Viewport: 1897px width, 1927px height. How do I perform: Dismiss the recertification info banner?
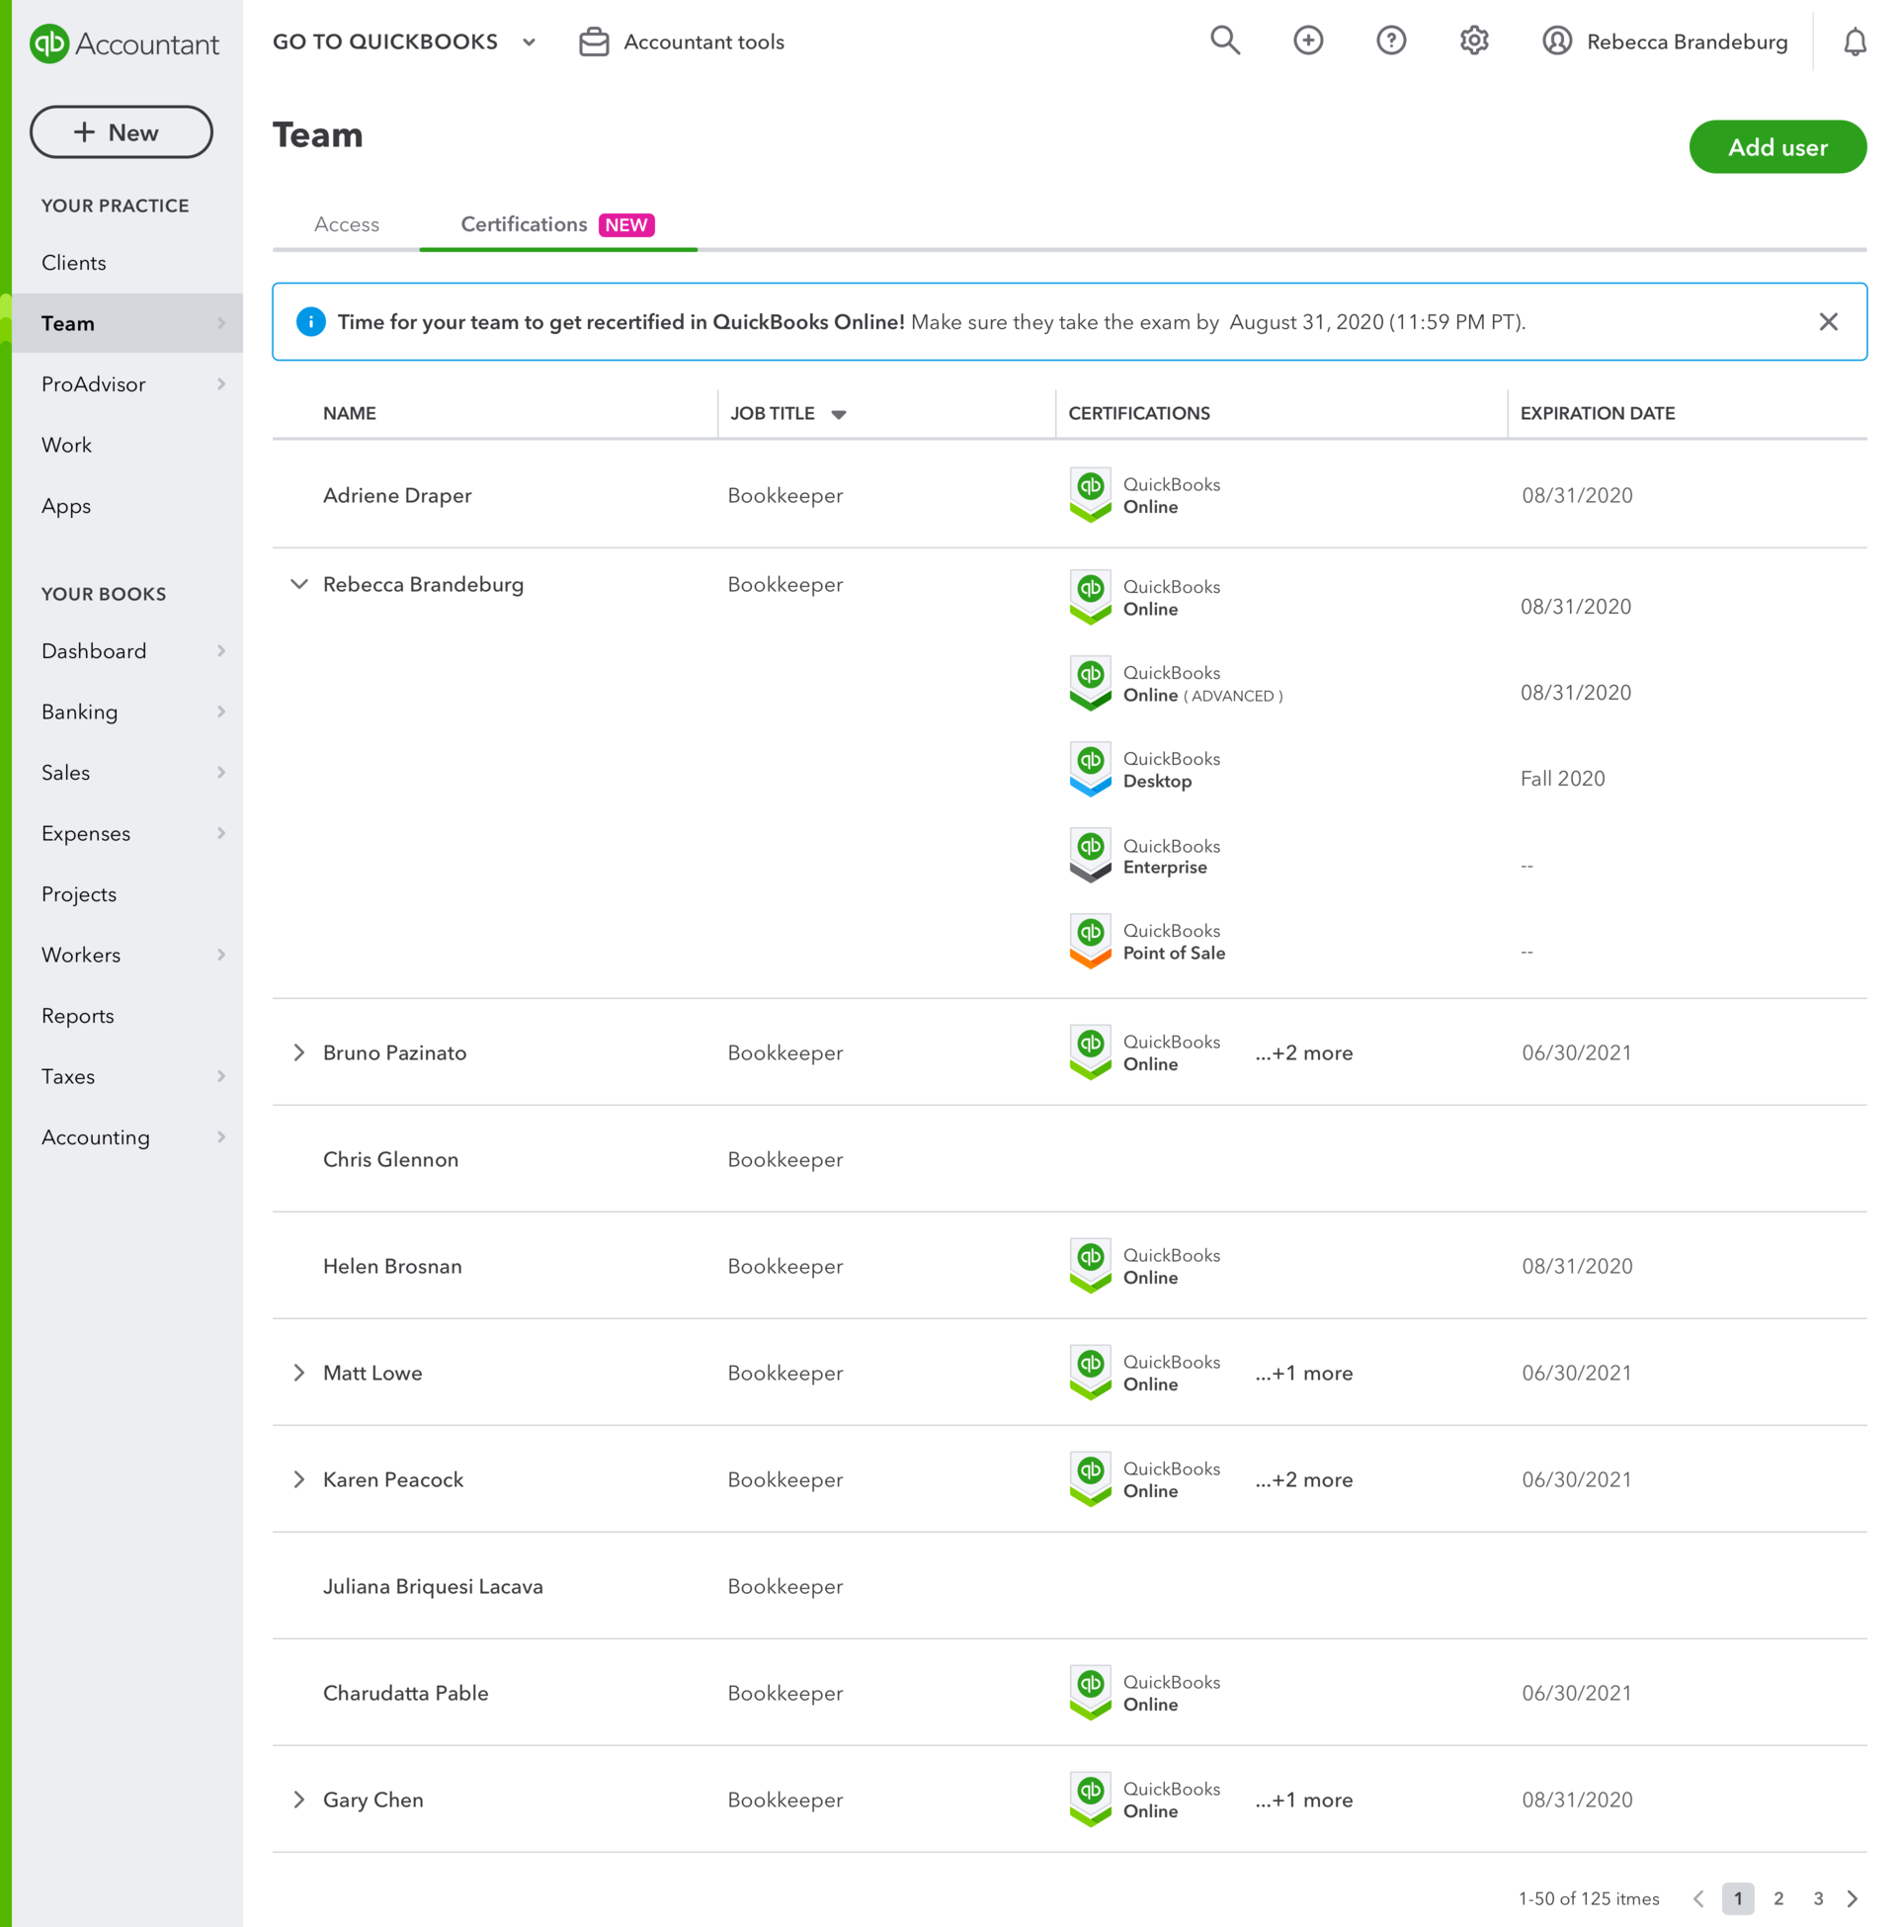[x=1827, y=322]
